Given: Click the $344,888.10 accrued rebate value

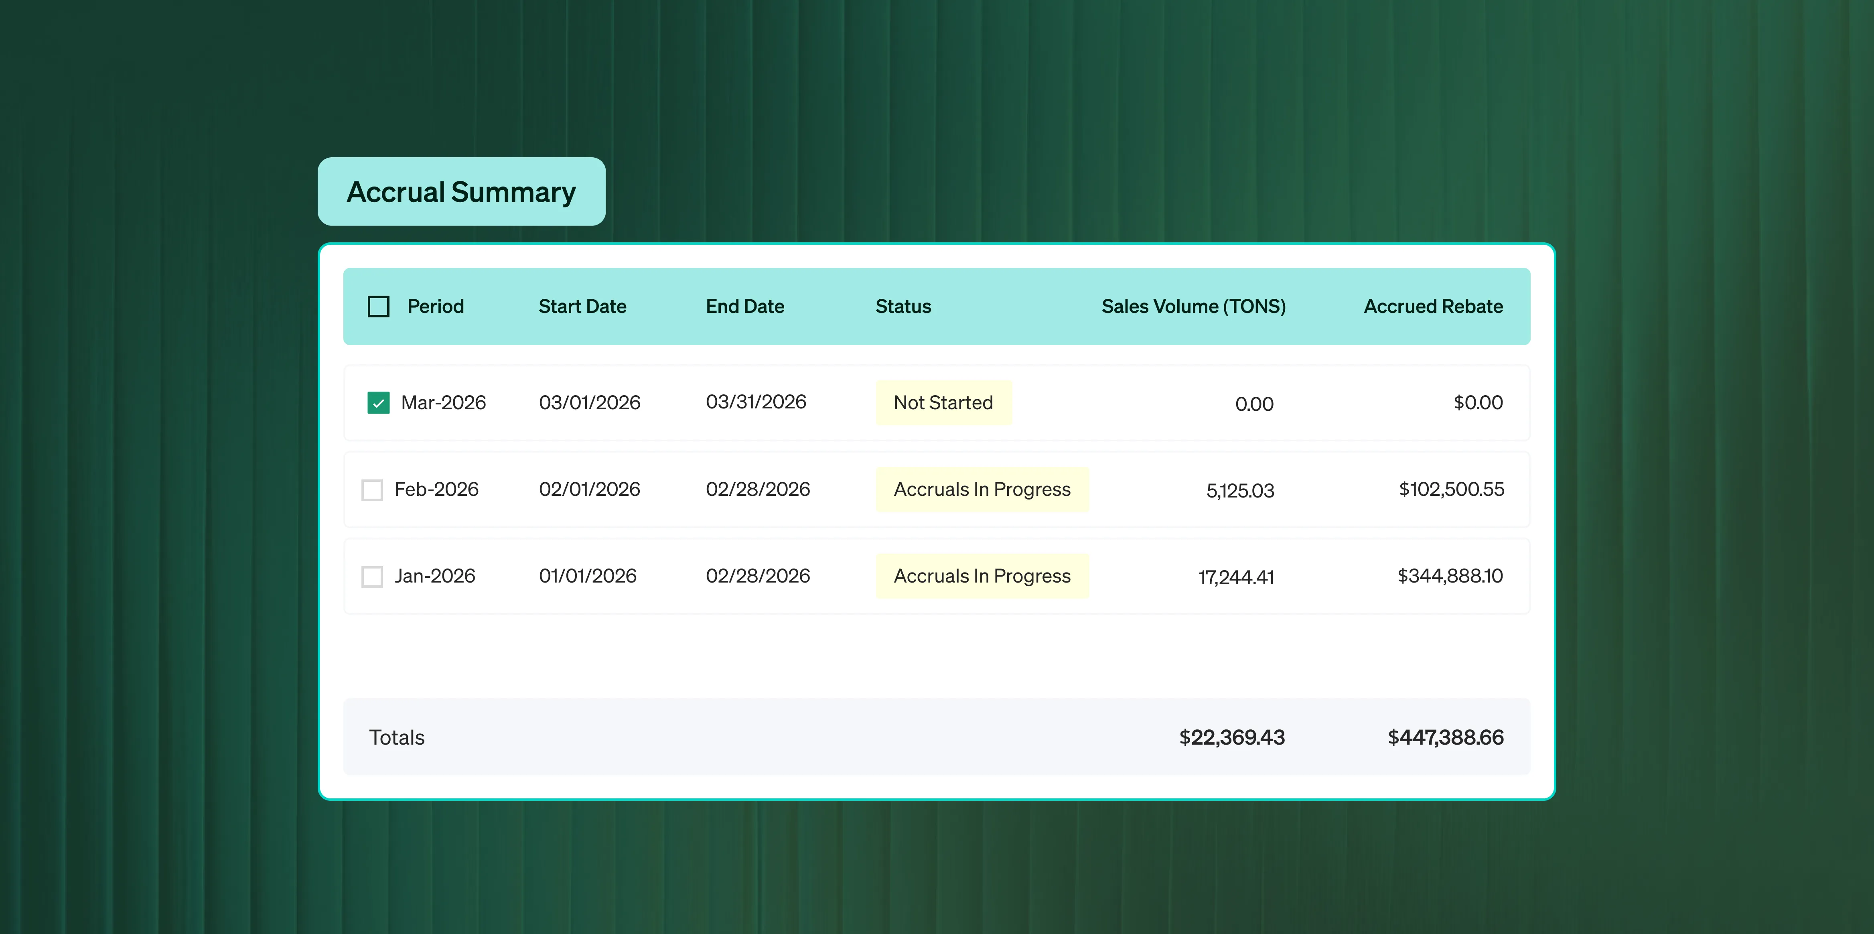Looking at the screenshot, I should pyautogui.click(x=1449, y=576).
